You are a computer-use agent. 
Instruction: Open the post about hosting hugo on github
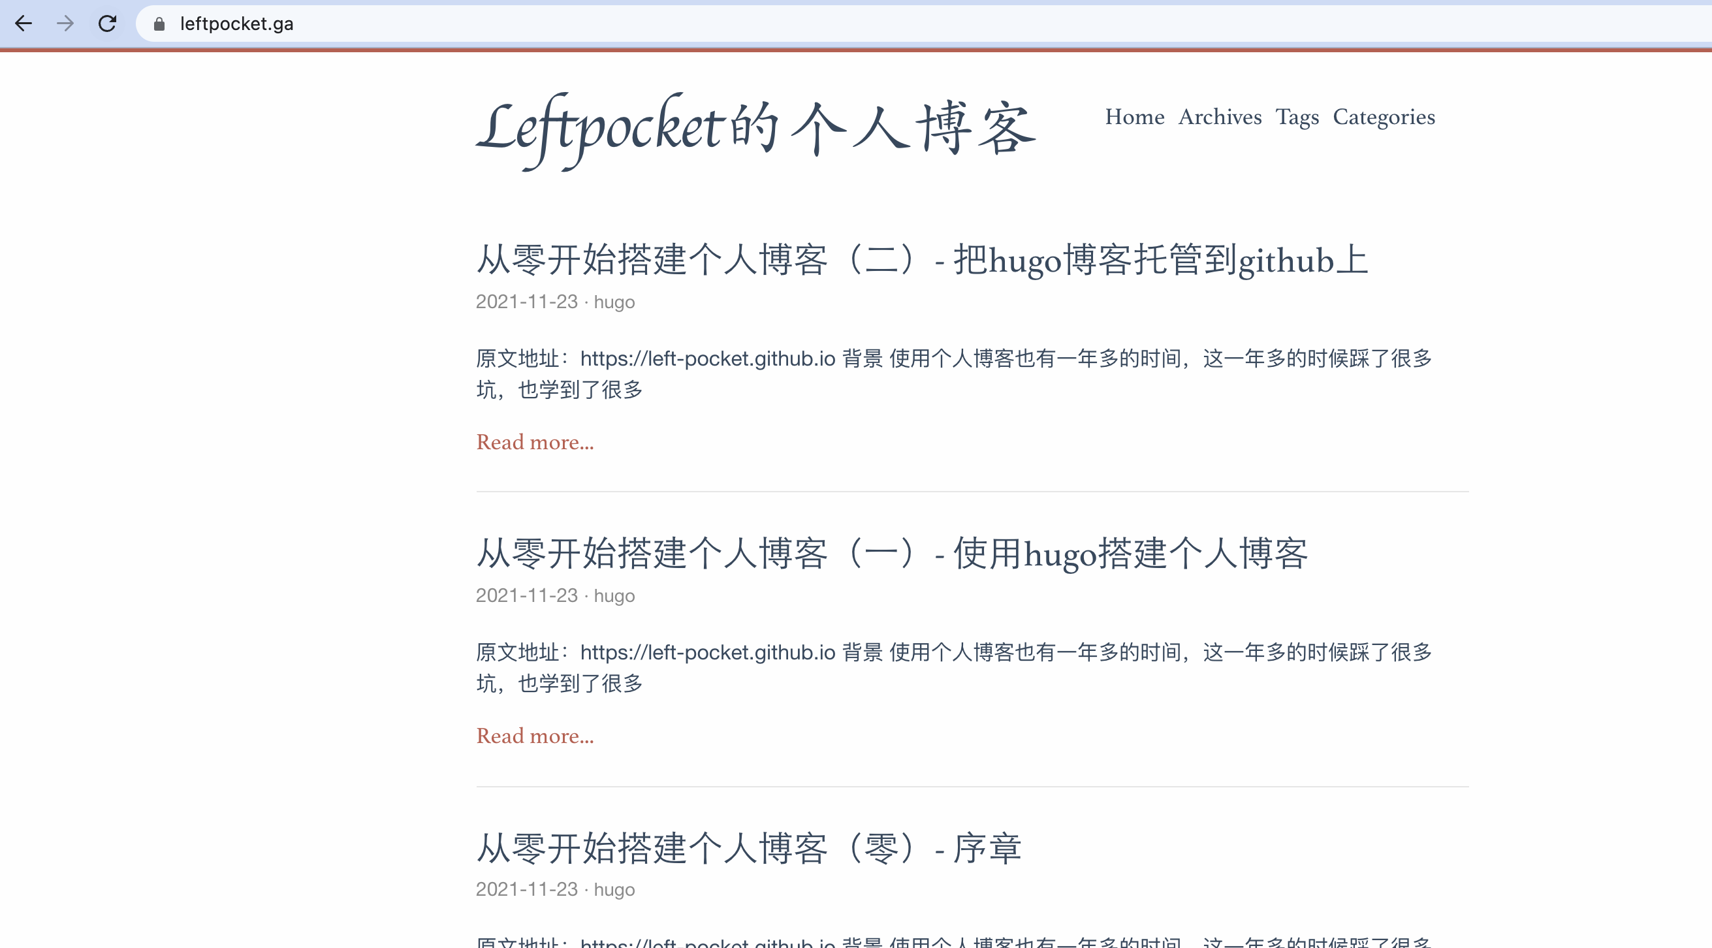click(x=922, y=260)
